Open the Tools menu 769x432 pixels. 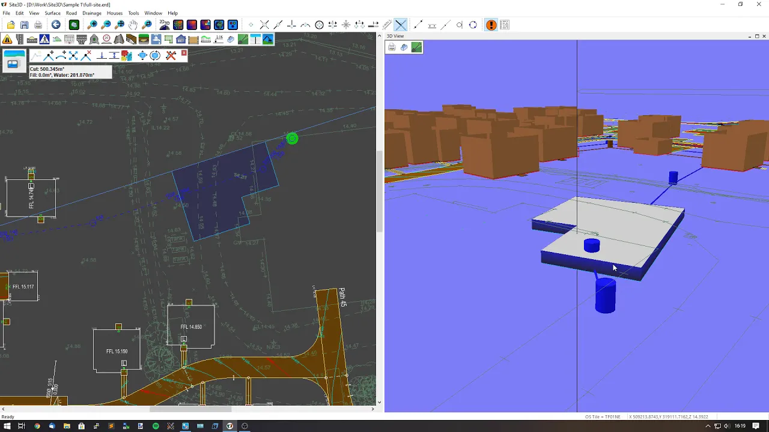click(133, 13)
